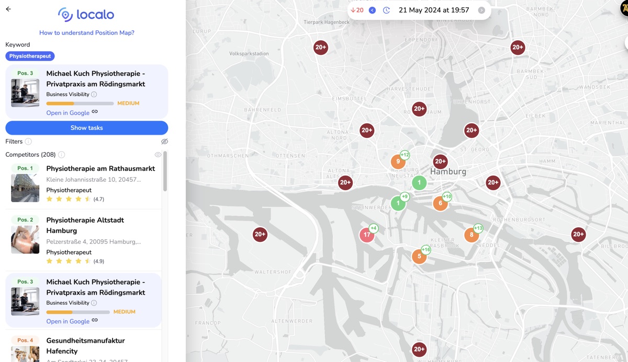Click the localo logo
628x362 pixels.
click(86, 15)
